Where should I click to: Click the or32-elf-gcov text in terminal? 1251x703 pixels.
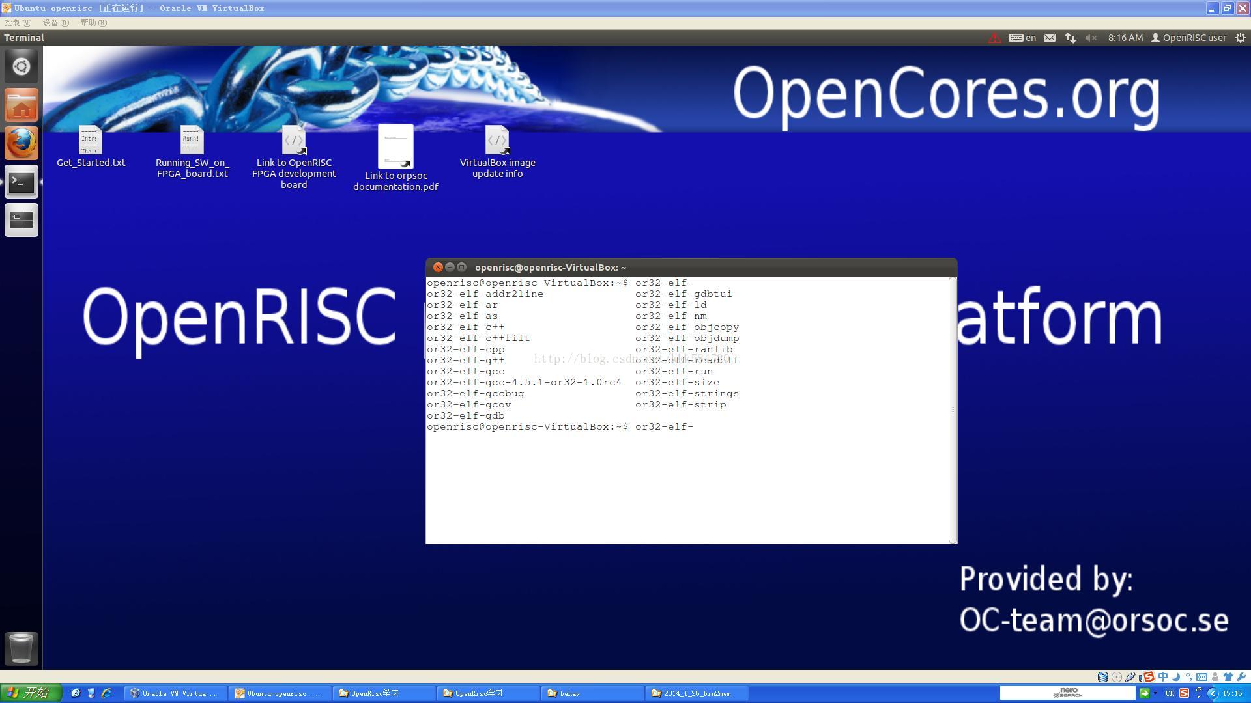(x=468, y=405)
